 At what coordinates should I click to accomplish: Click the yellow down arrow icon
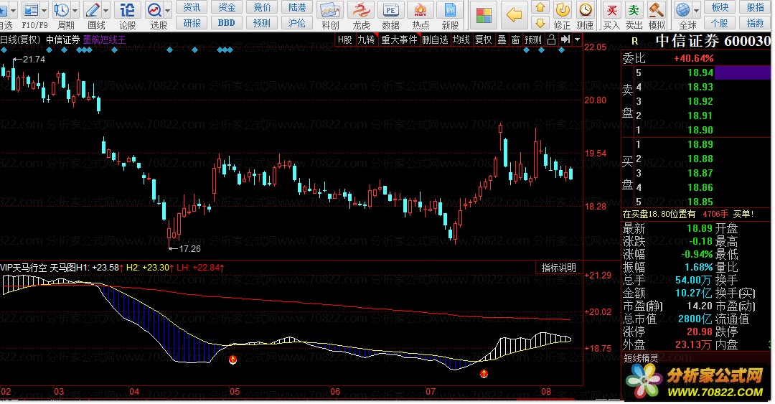pos(540,23)
